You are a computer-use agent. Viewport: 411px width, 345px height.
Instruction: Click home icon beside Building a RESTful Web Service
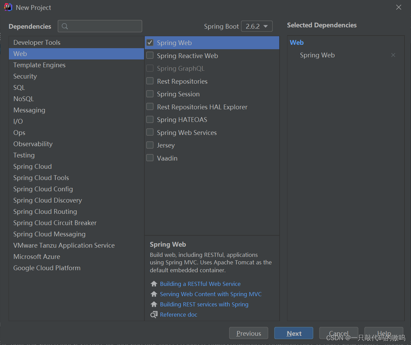pos(154,284)
